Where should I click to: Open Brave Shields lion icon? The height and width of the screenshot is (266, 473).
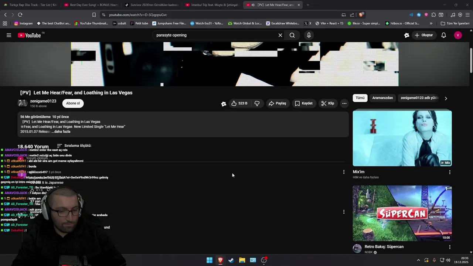(361, 15)
